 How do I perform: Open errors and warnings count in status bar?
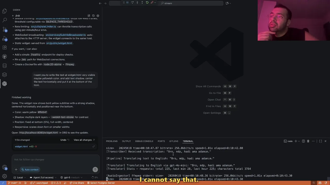pos(56,183)
